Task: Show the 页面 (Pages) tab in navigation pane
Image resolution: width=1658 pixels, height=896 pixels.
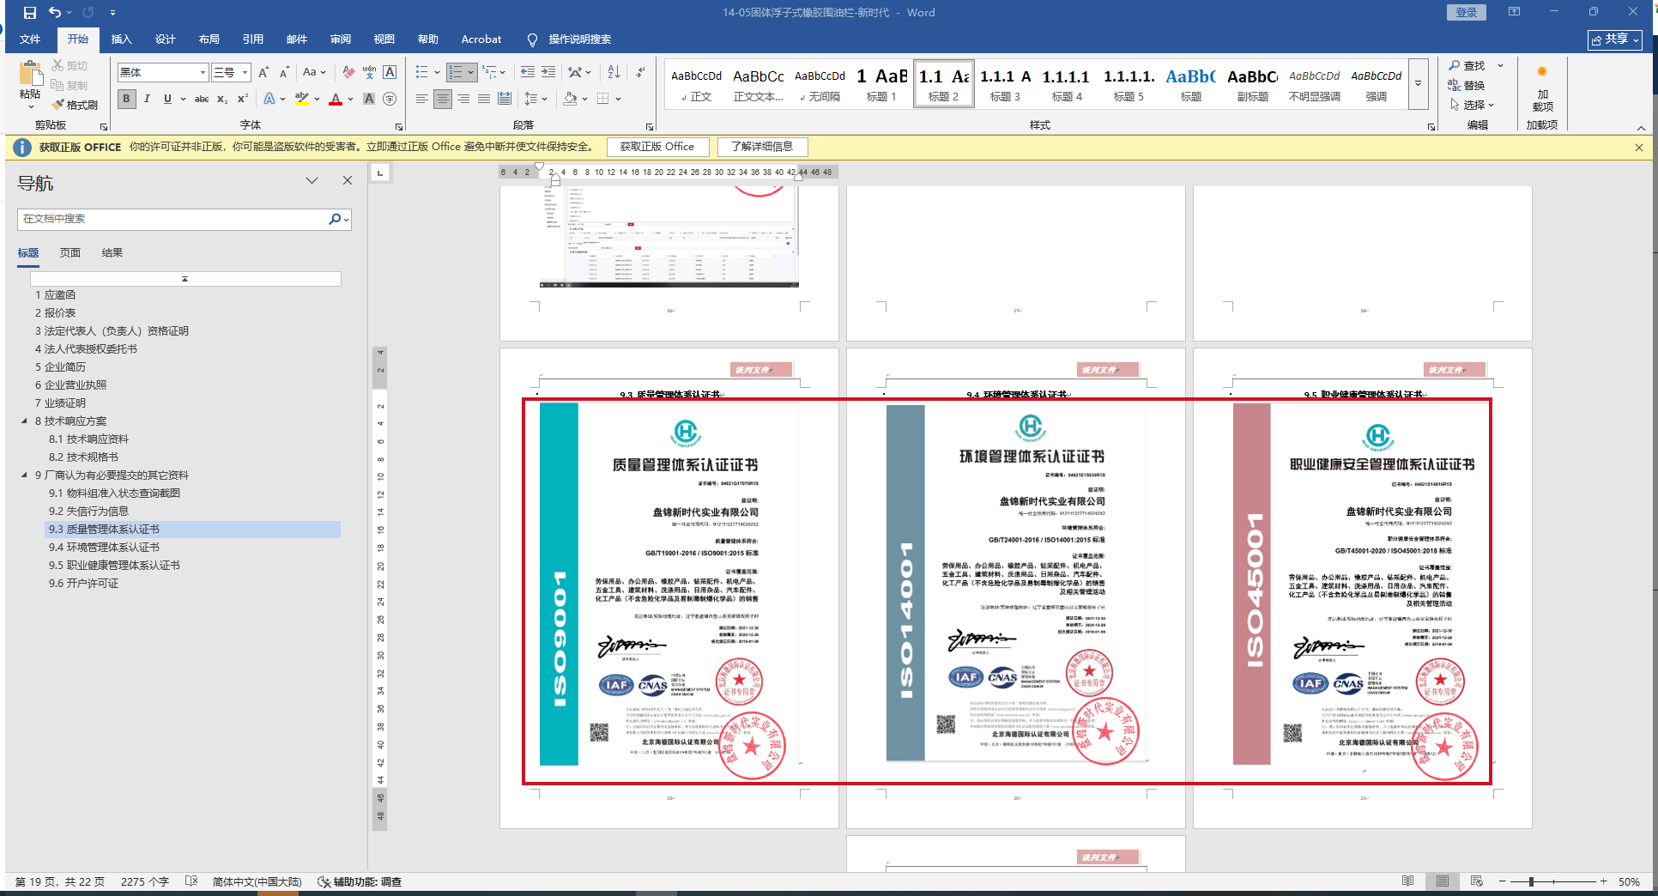Action: pos(70,253)
